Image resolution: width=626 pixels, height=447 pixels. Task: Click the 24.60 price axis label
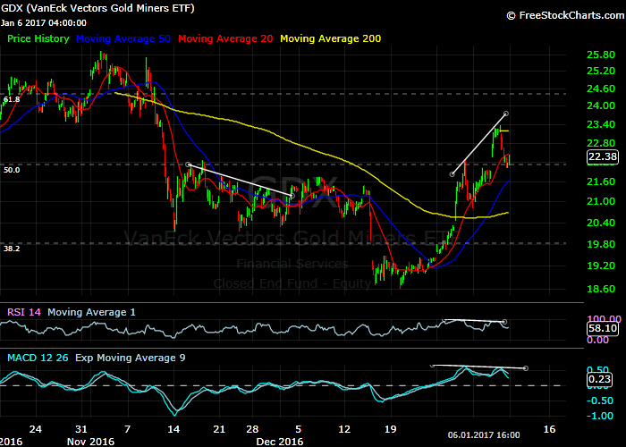click(601, 89)
